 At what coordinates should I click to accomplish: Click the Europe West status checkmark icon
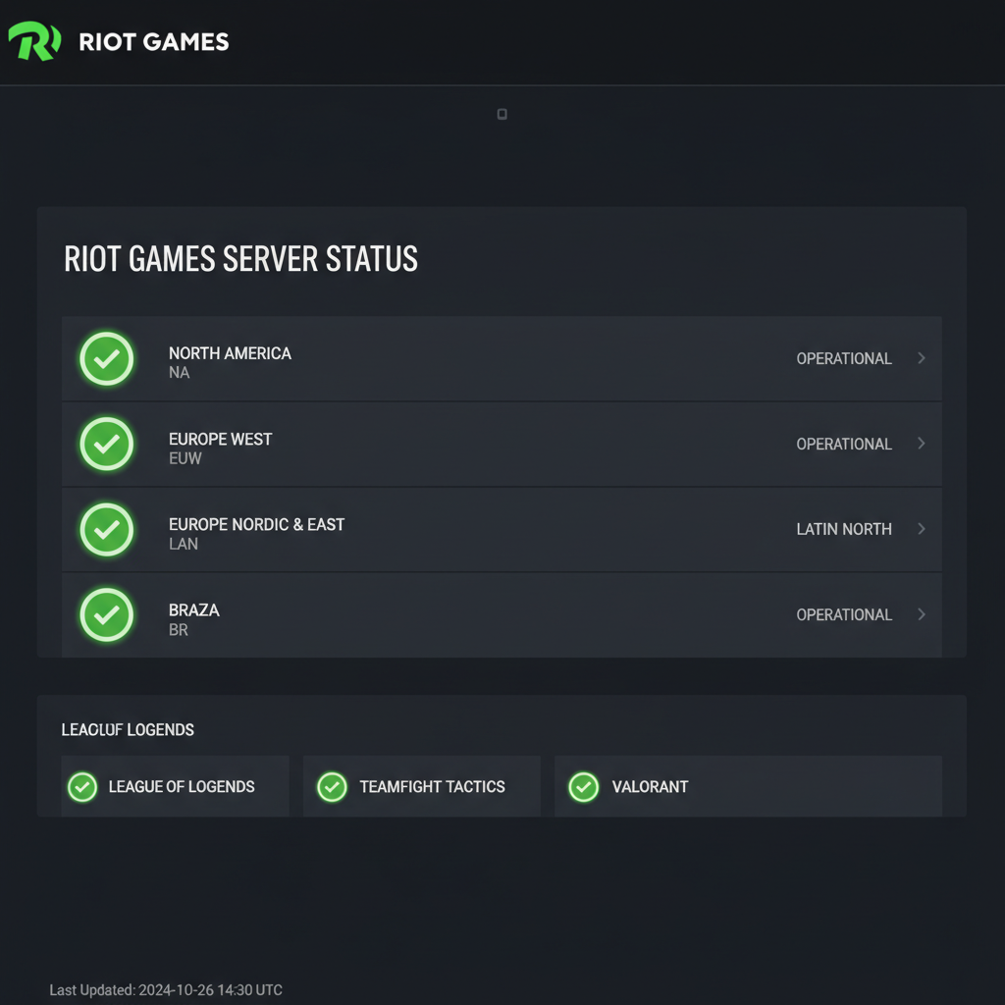coord(107,444)
